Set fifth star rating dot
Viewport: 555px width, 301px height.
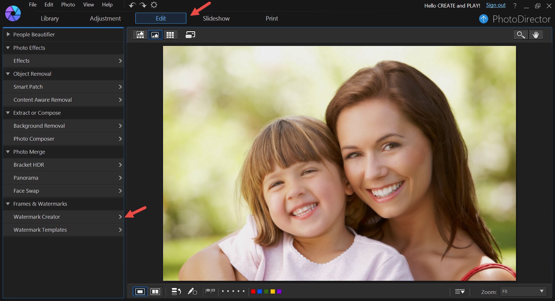tap(244, 291)
